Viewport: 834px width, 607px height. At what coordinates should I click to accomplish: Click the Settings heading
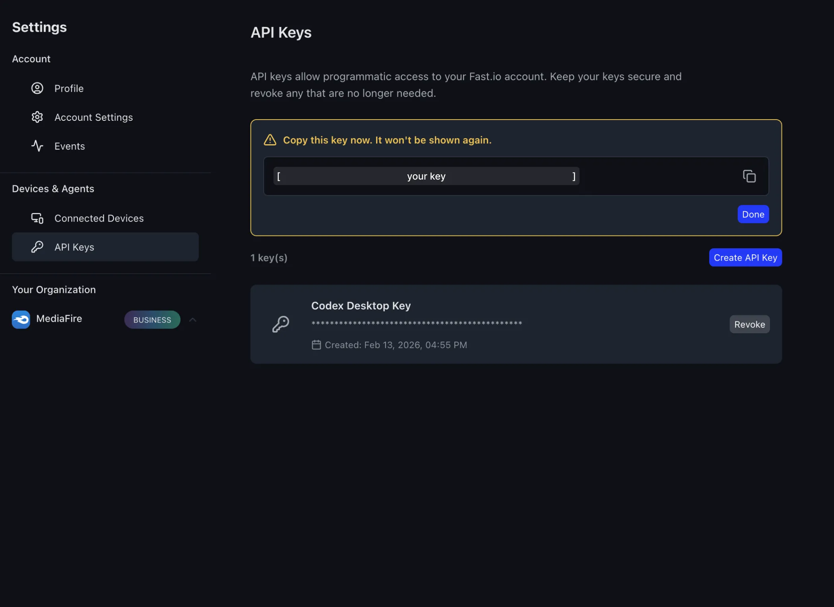click(39, 27)
